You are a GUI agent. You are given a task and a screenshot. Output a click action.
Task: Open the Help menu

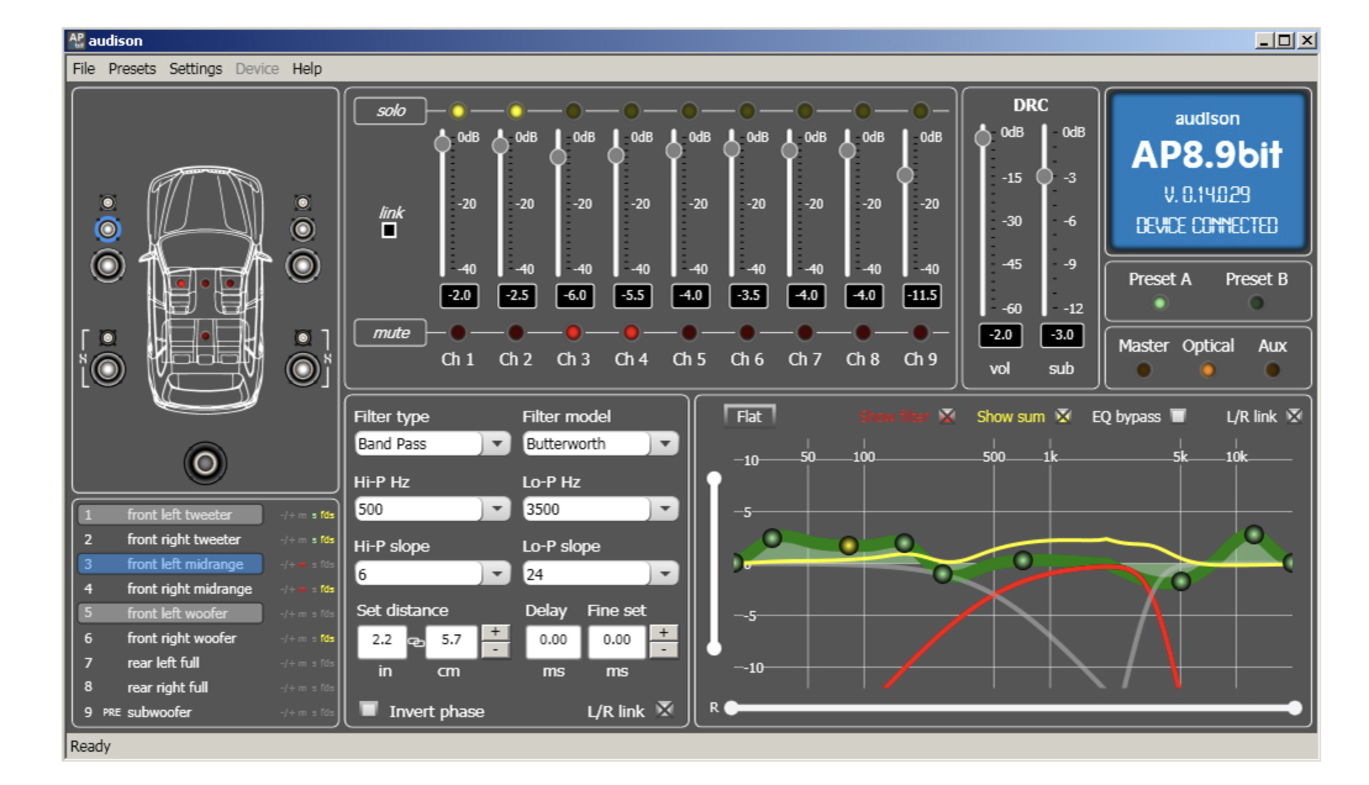[307, 69]
